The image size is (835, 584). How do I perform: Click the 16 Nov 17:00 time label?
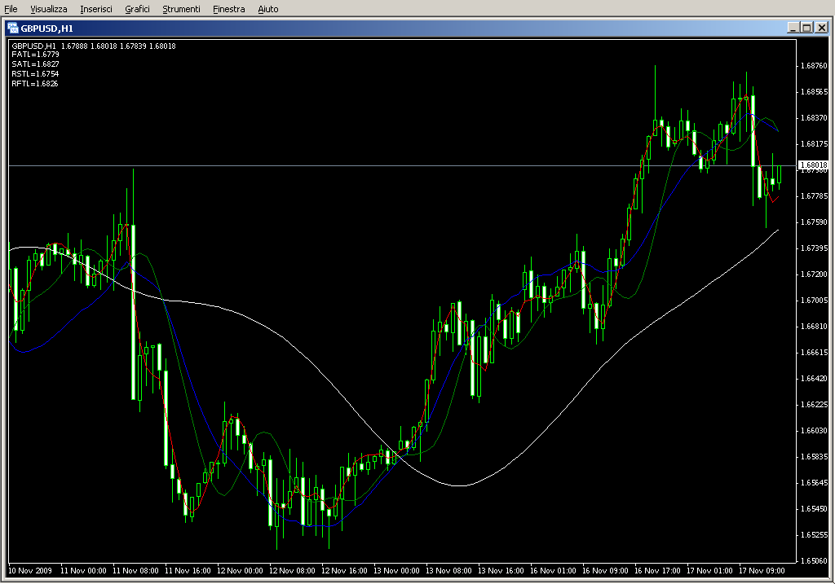657,570
